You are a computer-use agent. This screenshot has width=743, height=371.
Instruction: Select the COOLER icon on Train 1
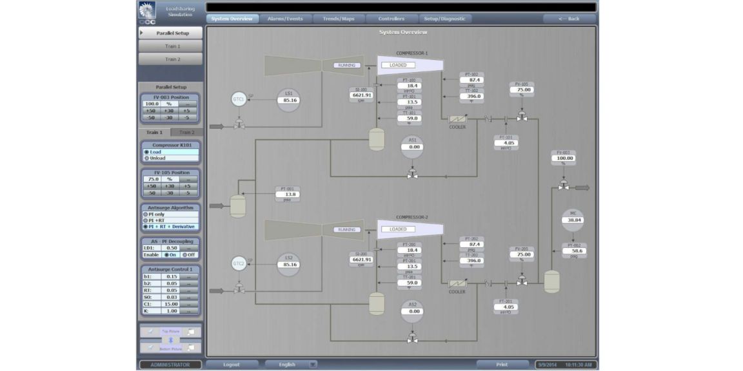point(459,120)
